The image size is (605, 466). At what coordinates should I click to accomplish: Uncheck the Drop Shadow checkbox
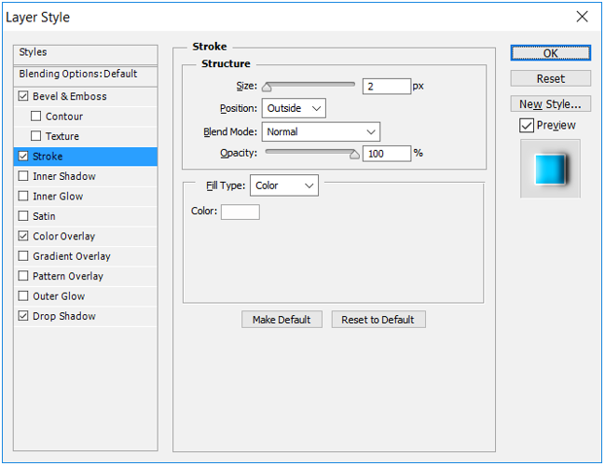point(23,316)
